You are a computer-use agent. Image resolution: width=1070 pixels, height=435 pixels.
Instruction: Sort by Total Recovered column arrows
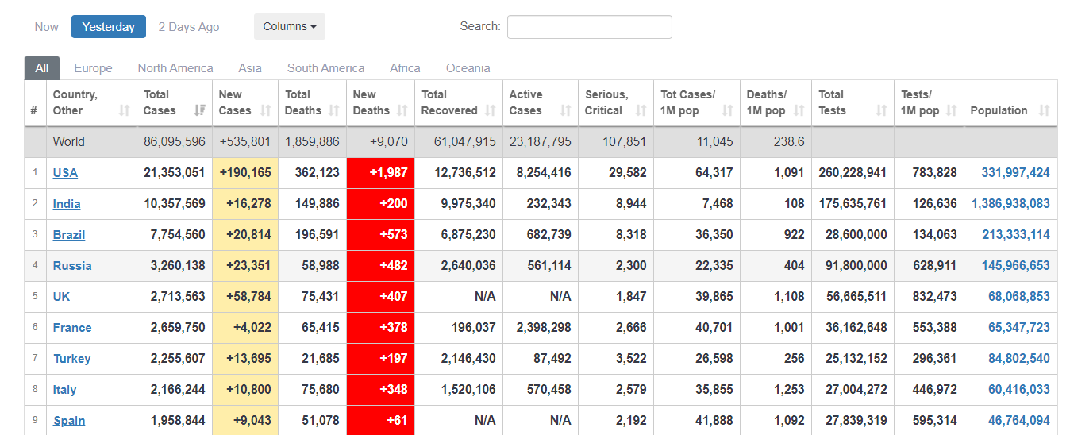pyautogui.click(x=490, y=110)
